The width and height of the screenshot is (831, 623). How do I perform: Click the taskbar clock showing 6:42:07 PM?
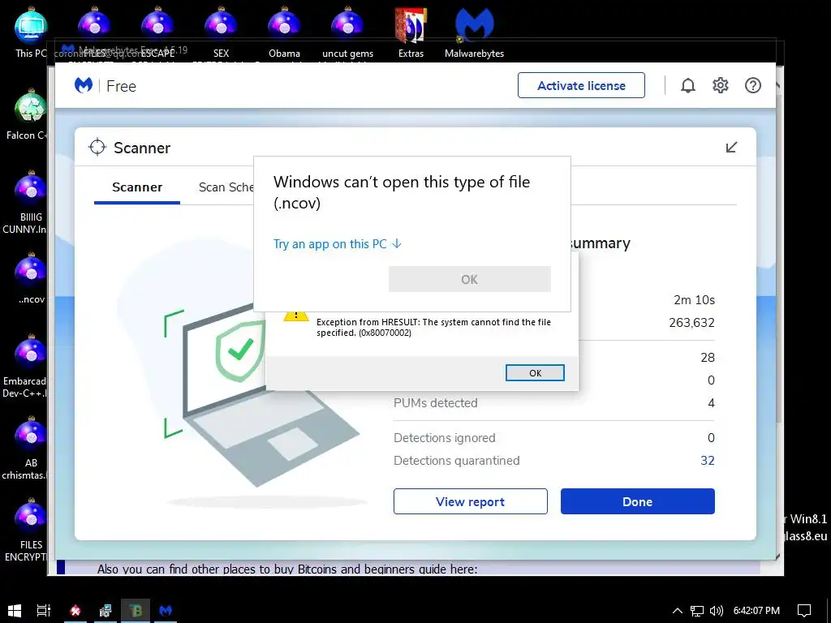(x=756, y=611)
